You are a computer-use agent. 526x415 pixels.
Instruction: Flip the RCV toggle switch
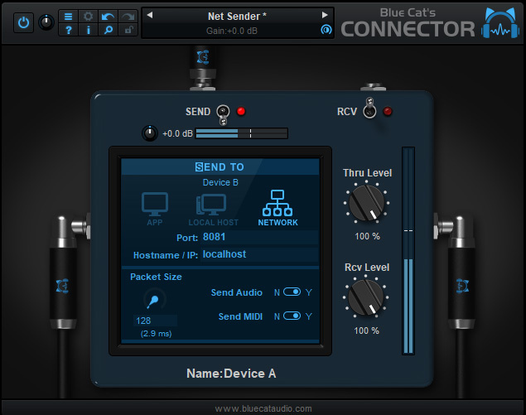click(x=369, y=108)
